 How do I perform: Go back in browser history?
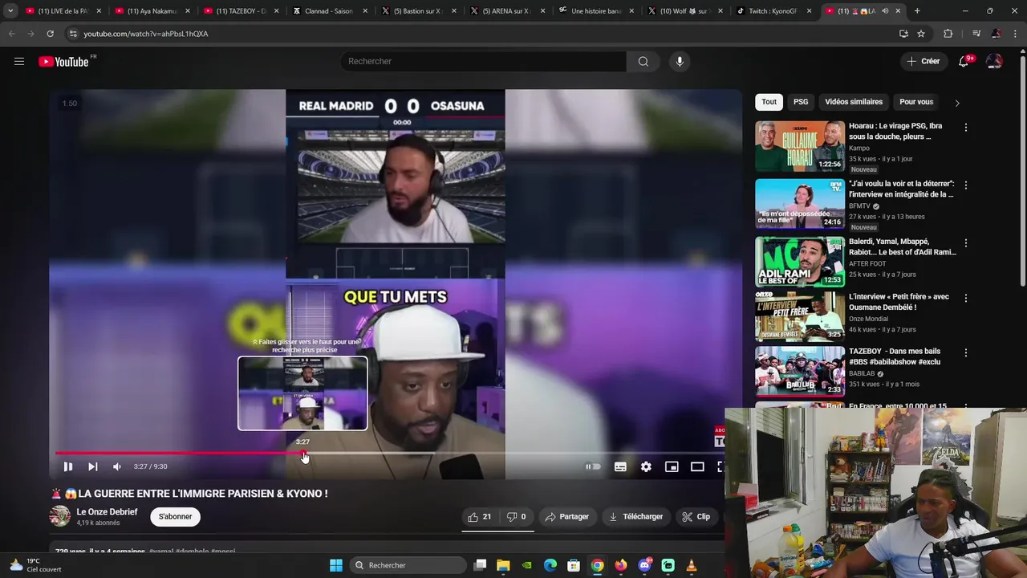tap(11, 34)
